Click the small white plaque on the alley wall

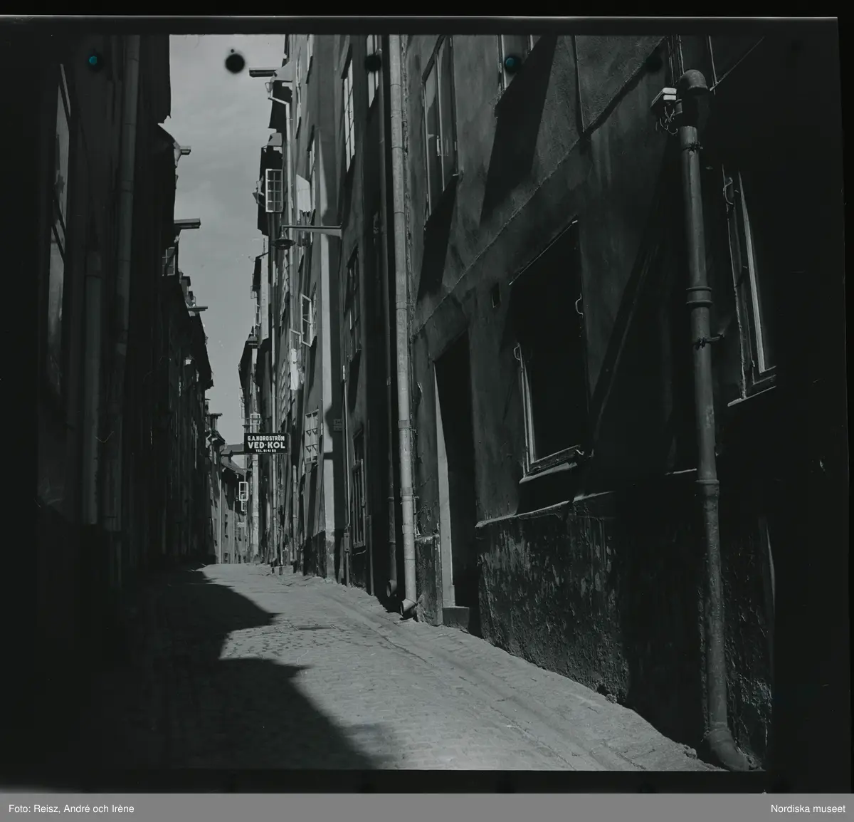(337, 424)
